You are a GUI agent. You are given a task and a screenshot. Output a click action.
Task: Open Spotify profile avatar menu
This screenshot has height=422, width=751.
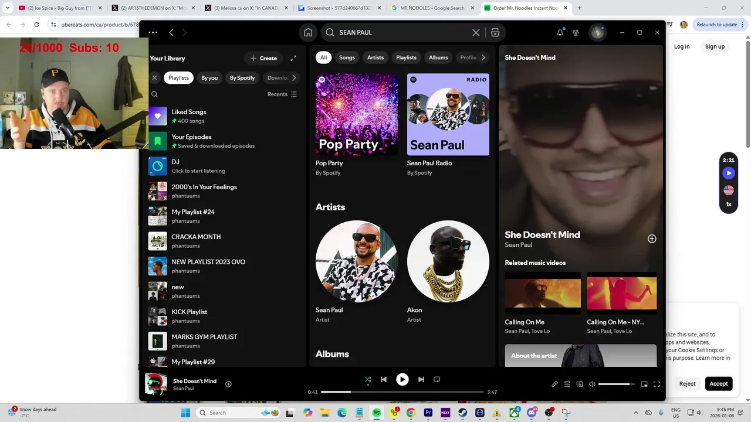click(x=597, y=33)
